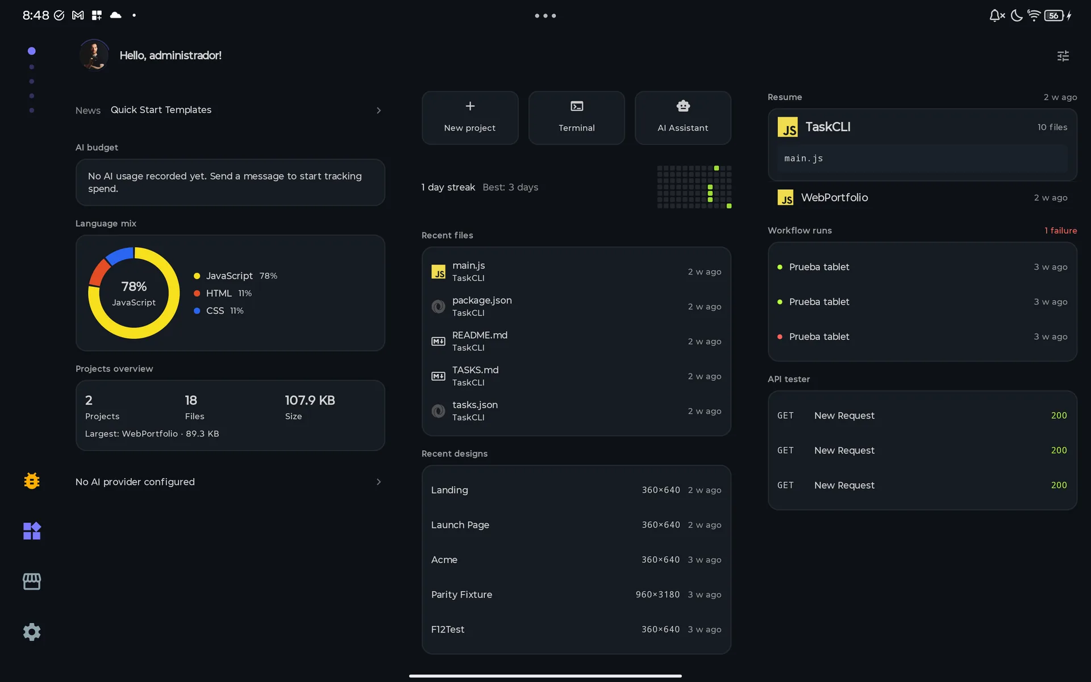
Task: Click the AI budget info card
Action: (230, 182)
